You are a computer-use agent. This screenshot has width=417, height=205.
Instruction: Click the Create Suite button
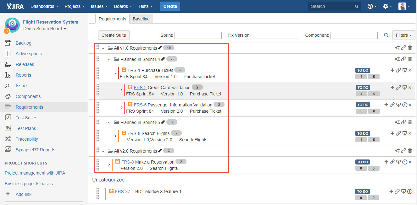click(114, 35)
